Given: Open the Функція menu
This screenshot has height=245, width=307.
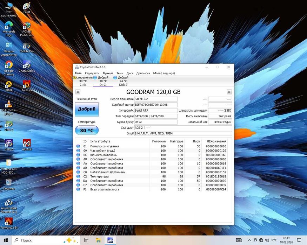Looking at the screenshot, I should [x=108, y=73].
